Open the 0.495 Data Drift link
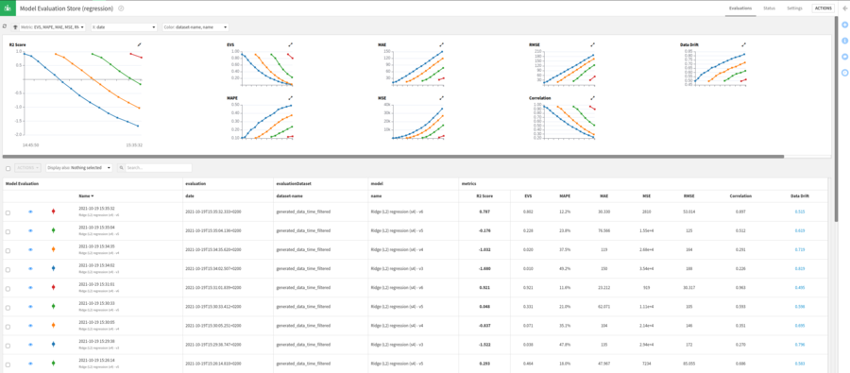This screenshot has width=850, height=373. coord(800,287)
